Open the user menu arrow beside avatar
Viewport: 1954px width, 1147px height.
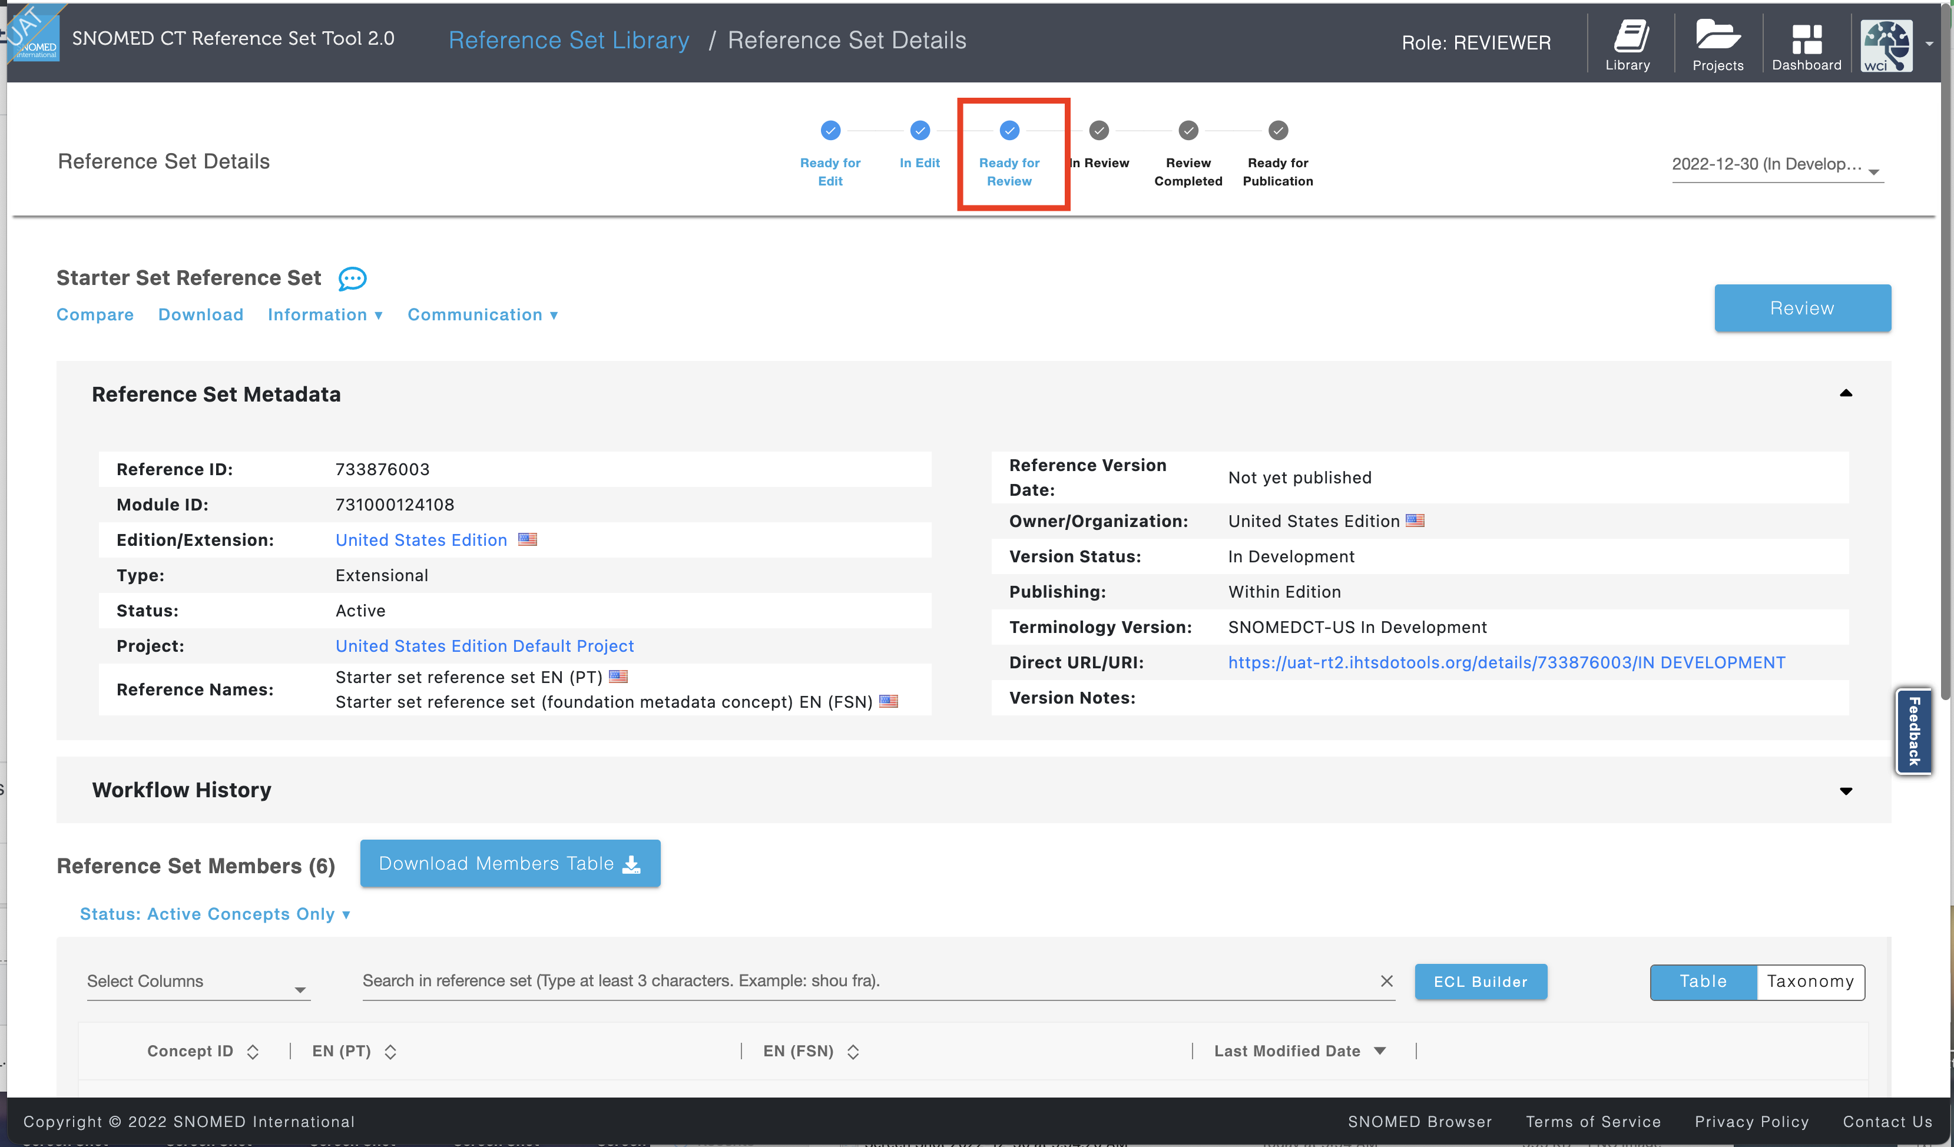coord(1929,44)
